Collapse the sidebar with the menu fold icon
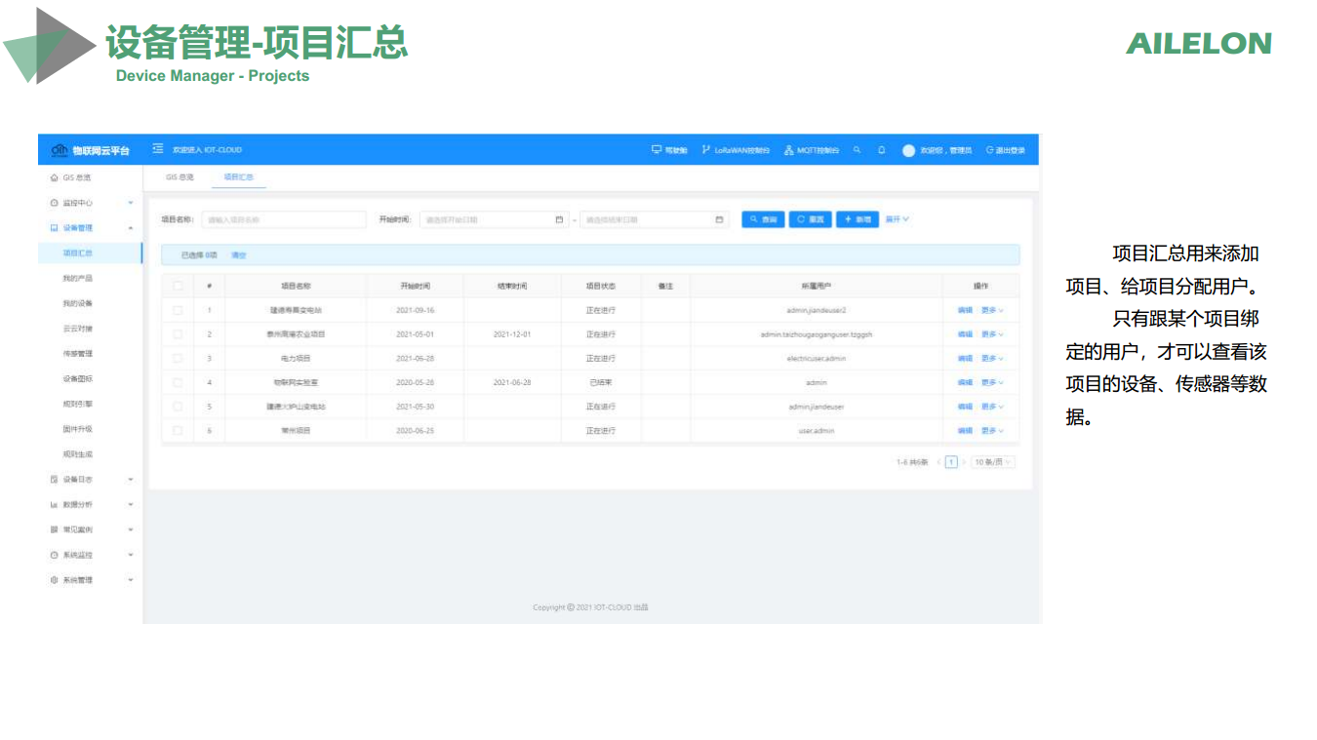Image resolution: width=1317 pixels, height=740 pixels. [157, 149]
